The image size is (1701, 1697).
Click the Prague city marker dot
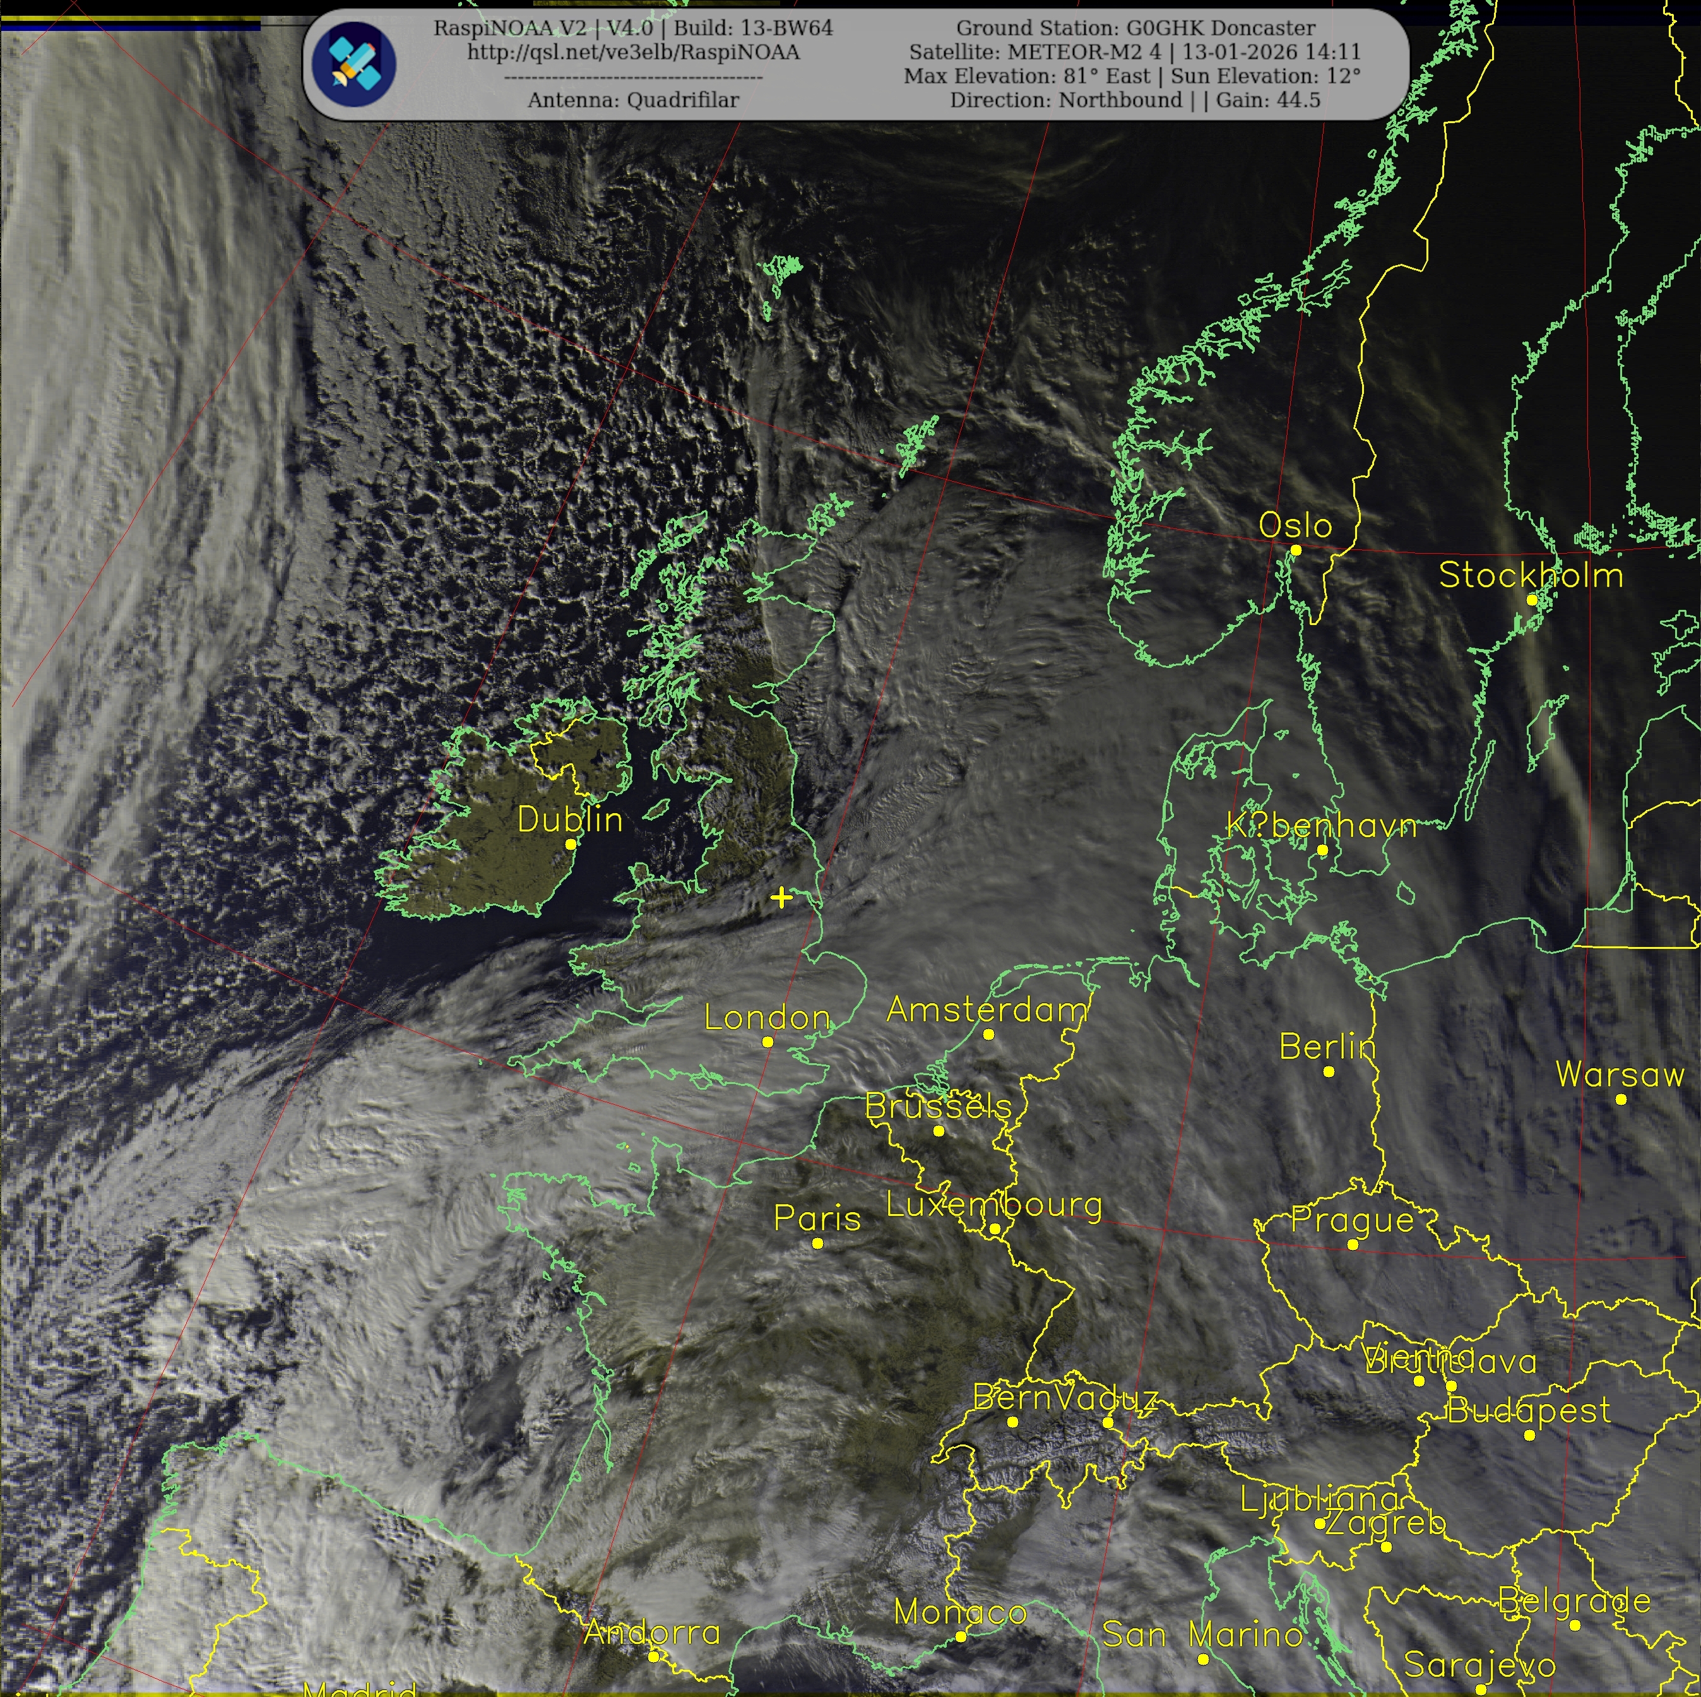1353,1244
